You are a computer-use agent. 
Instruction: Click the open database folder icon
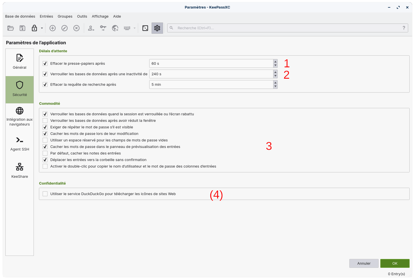(x=11, y=28)
